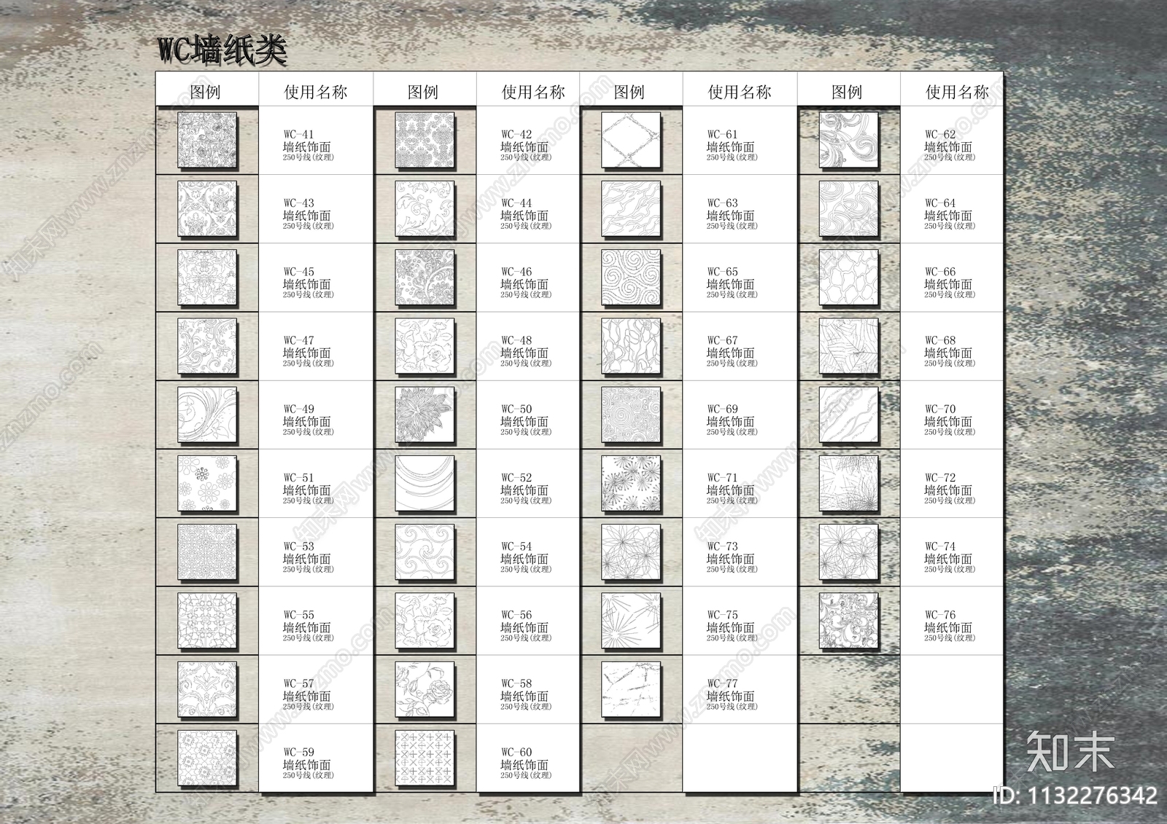Image resolution: width=1167 pixels, height=824 pixels.
Task: Click the 'WC-74' label text
Action: click(x=940, y=546)
